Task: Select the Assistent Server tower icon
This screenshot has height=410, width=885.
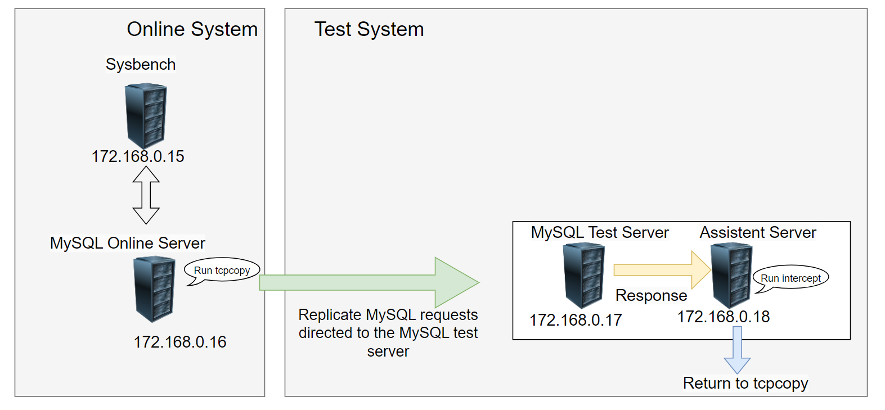Action: click(732, 276)
